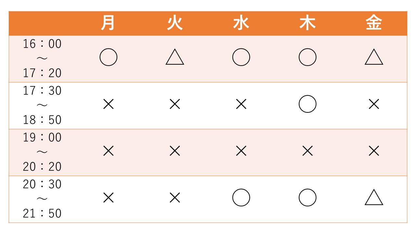Click the 火 (Tuesday) column header
Screen dimensions: 416x234
point(175,23)
